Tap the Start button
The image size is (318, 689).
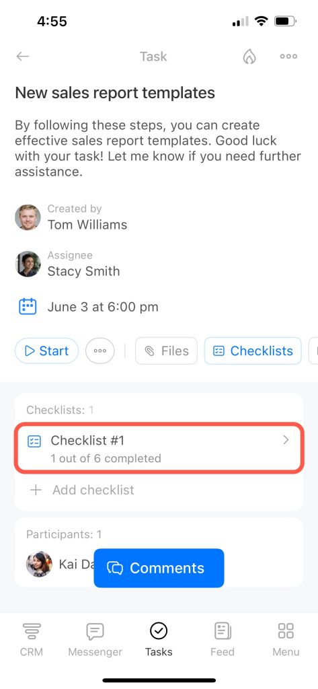46,351
